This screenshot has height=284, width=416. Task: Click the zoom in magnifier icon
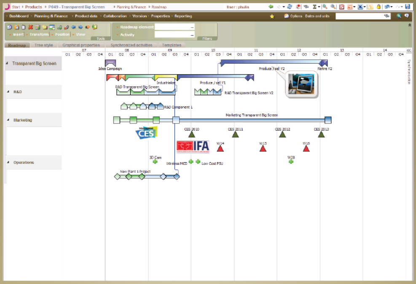(325, 7)
